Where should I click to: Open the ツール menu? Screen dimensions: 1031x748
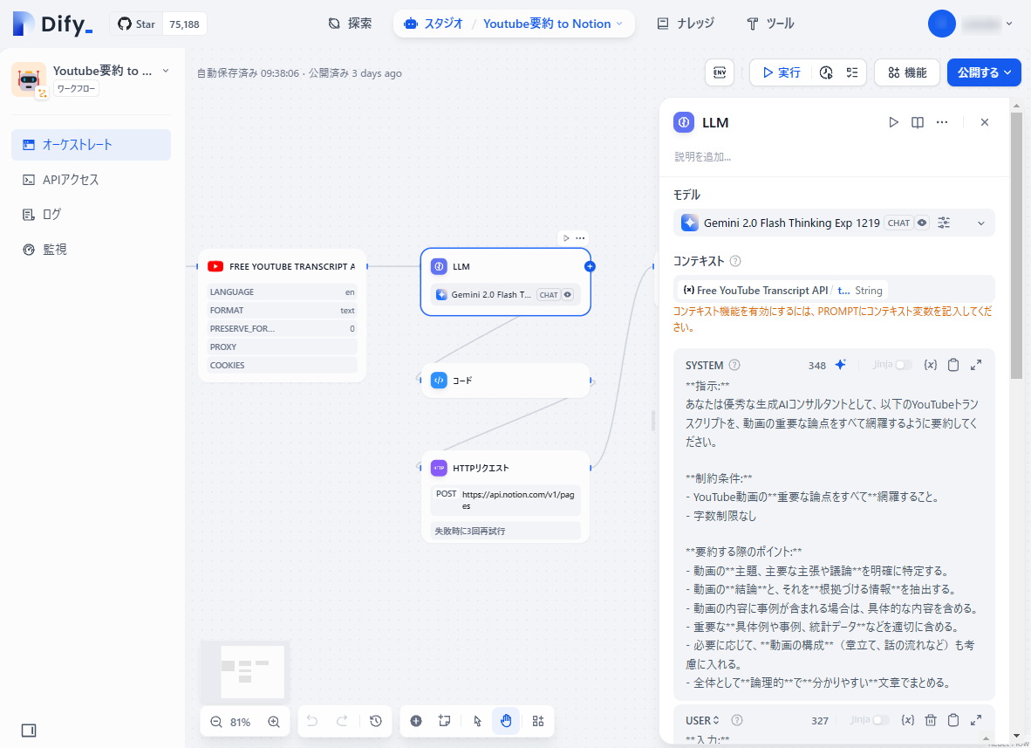pyautogui.click(x=769, y=24)
